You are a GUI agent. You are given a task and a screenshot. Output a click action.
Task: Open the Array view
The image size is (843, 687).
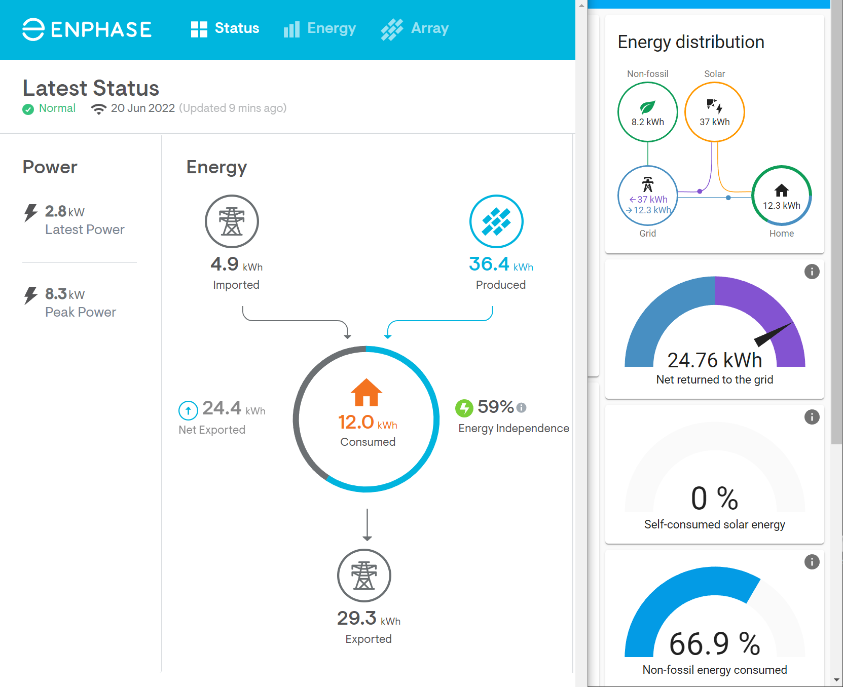[x=415, y=29]
